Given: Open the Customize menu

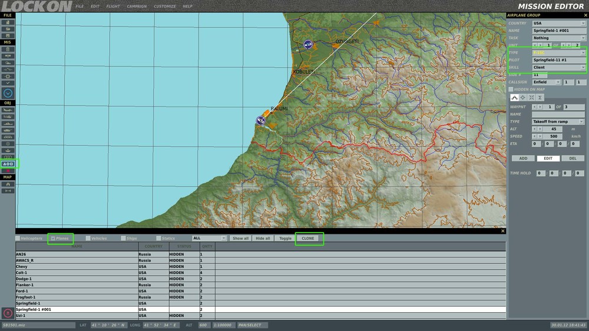Looking at the screenshot, I should 165,6.
